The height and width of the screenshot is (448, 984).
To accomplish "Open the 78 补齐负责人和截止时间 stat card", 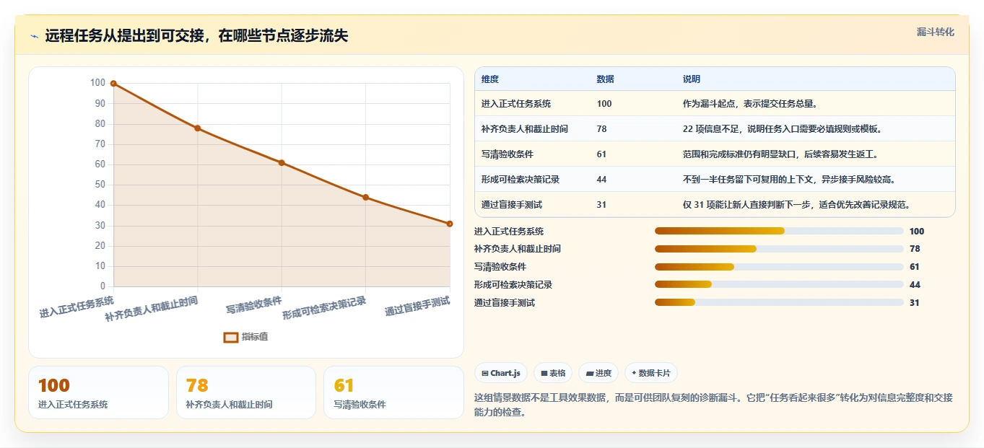I will pos(246,392).
